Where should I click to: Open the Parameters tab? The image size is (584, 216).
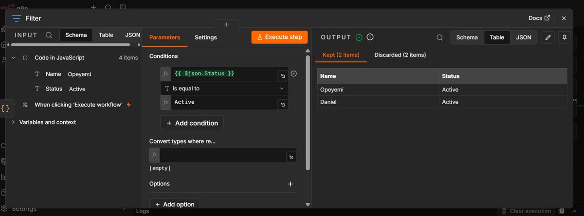(164, 37)
